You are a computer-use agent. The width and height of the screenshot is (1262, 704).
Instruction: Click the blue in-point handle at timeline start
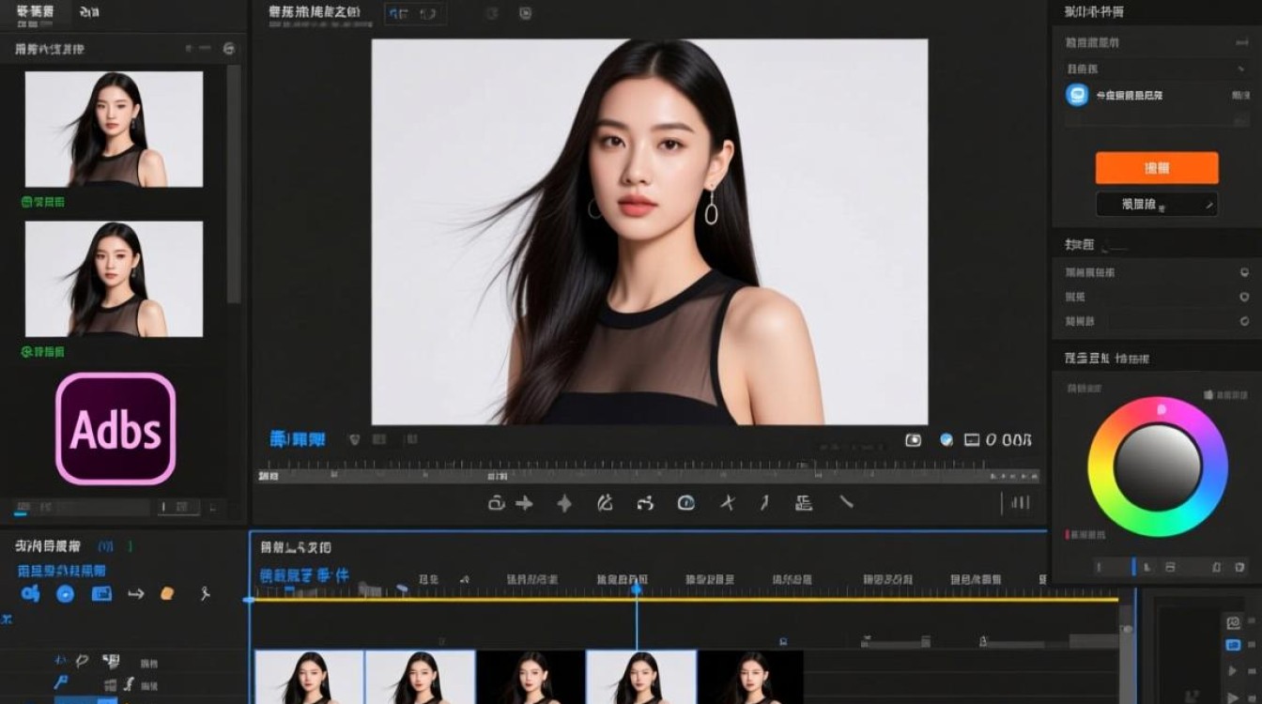coord(249,599)
